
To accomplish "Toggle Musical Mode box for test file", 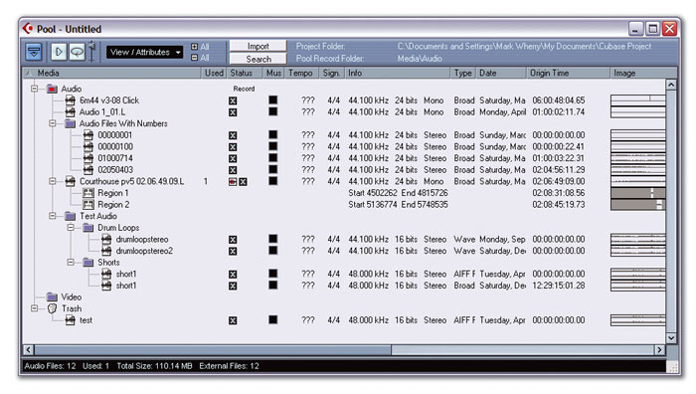I will click(x=273, y=319).
